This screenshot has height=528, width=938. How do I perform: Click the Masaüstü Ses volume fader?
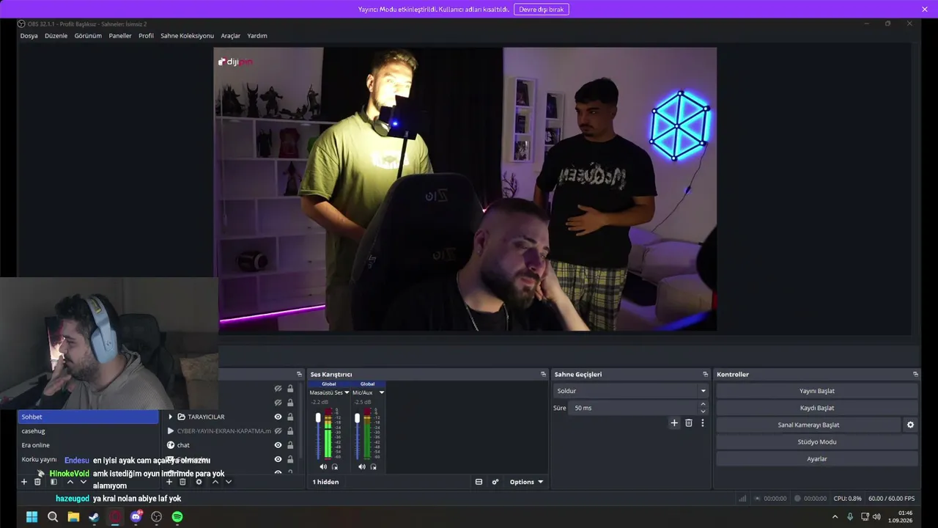click(318, 418)
